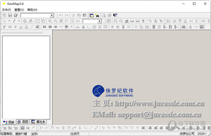211x136 pixels.
Task: Click the New document toolbar icon
Action: click(x=5, y=15)
